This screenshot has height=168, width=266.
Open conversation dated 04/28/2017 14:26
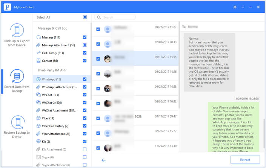click(x=135, y=73)
